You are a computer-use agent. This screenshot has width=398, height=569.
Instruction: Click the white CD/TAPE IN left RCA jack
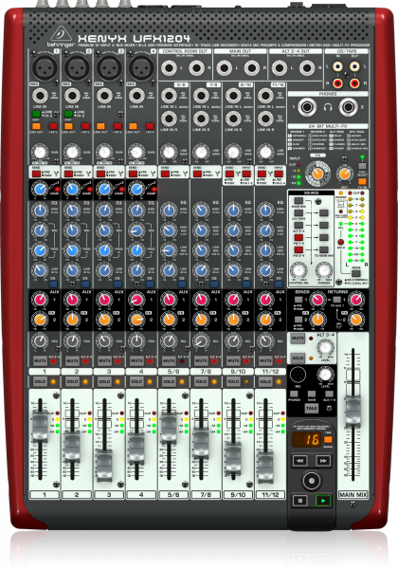click(x=337, y=66)
